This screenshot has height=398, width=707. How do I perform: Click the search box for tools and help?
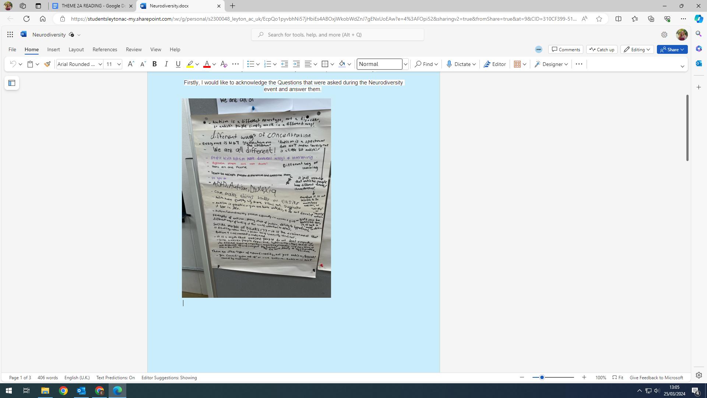(337, 35)
